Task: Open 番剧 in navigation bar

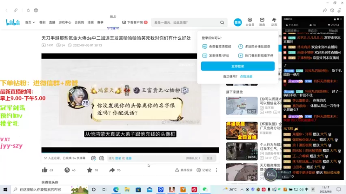Action: 42,22
